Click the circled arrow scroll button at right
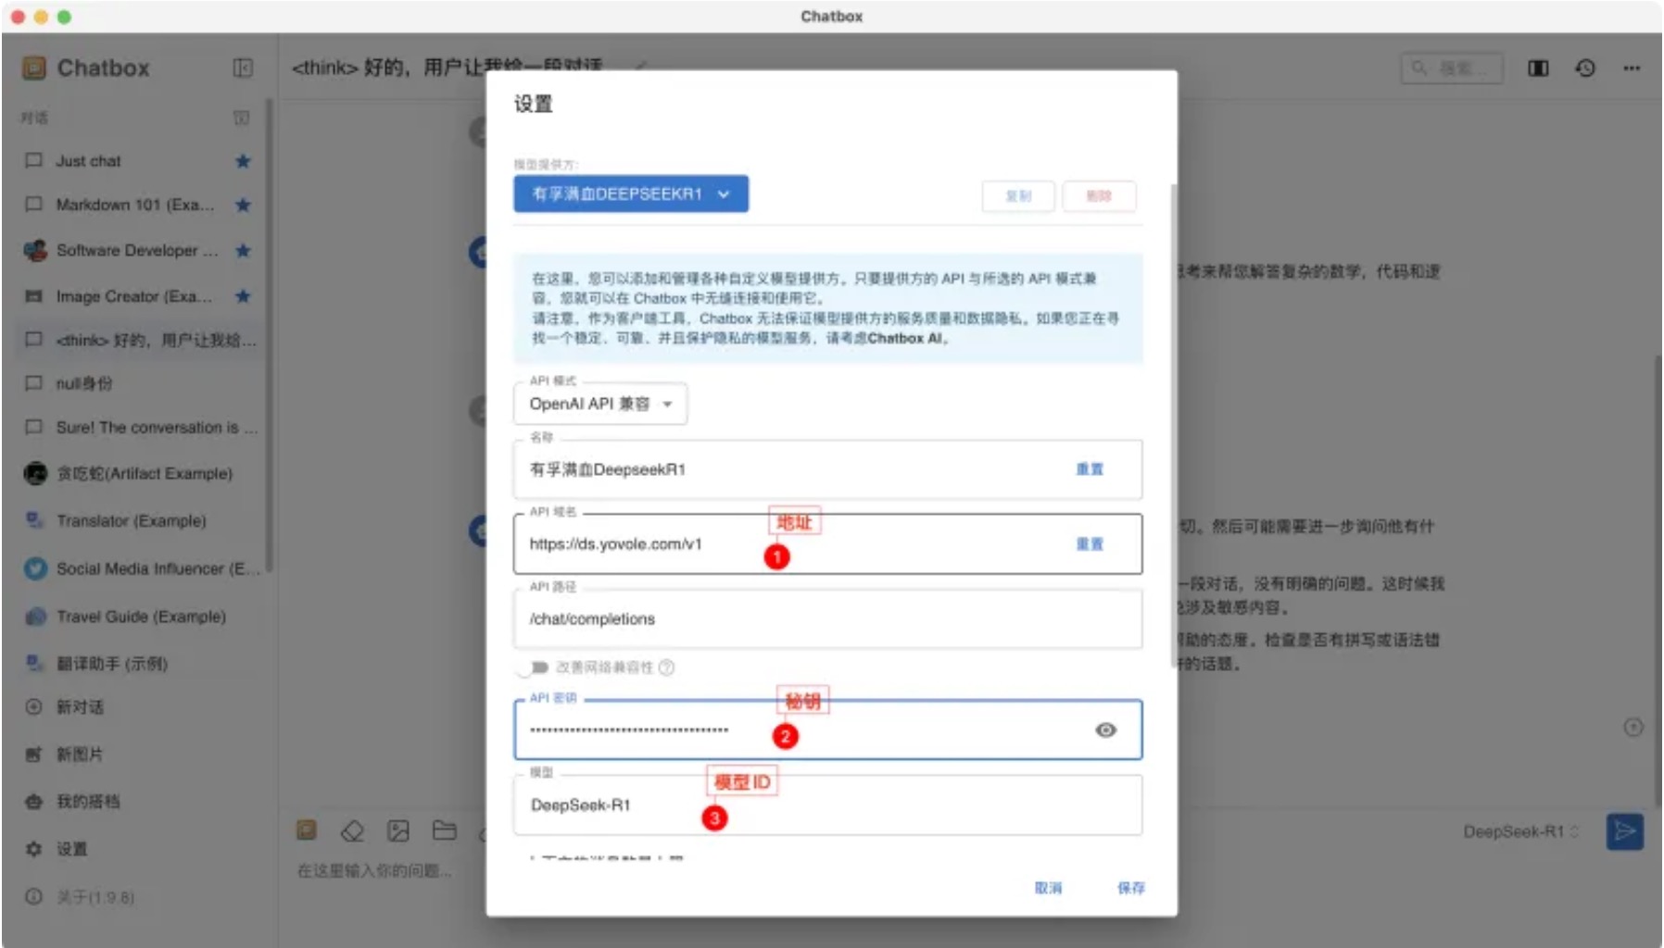 pyautogui.click(x=1633, y=728)
